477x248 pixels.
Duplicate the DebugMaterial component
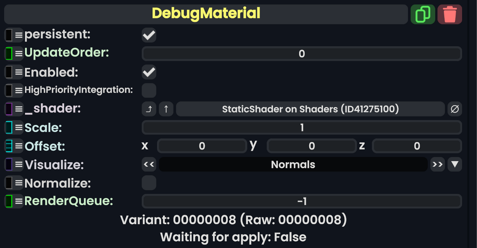pyautogui.click(x=423, y=14)
